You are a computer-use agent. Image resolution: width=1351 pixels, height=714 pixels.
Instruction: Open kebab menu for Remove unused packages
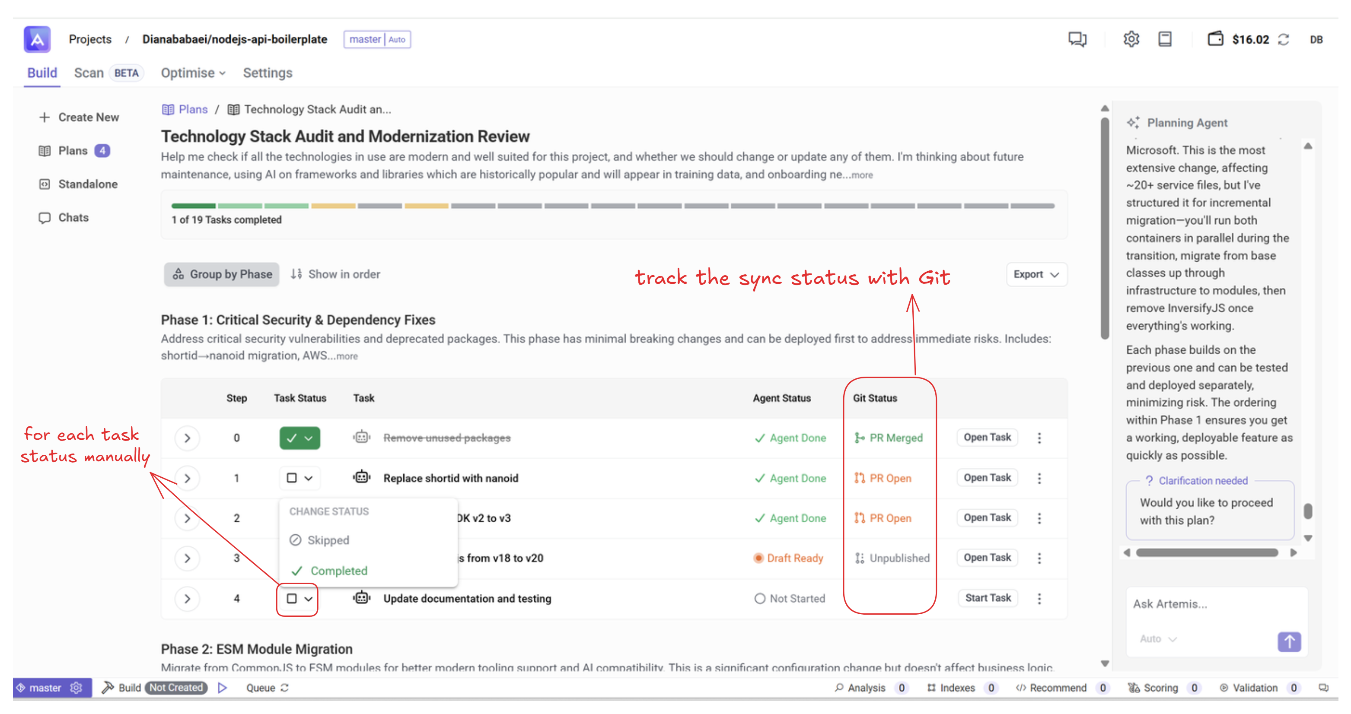[x=1039, y=438]
